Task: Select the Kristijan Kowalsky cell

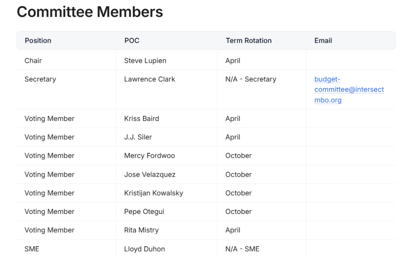Action: pyautogui.click(x=153, y=193)
